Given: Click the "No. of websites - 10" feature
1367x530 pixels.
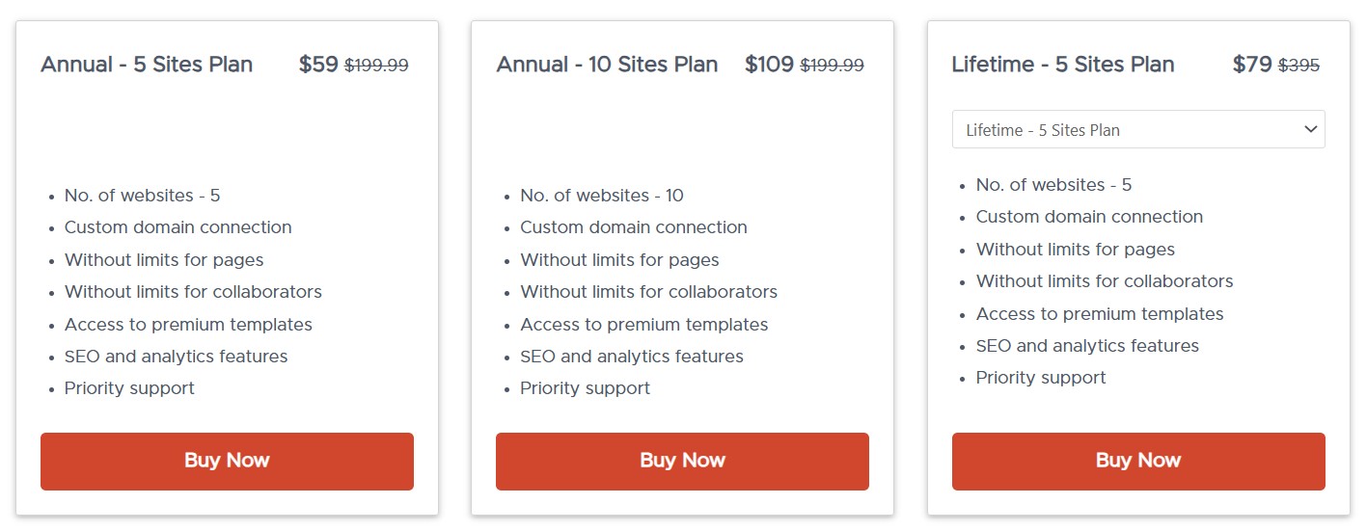Looking at the screenshot, I should (602, 196).
